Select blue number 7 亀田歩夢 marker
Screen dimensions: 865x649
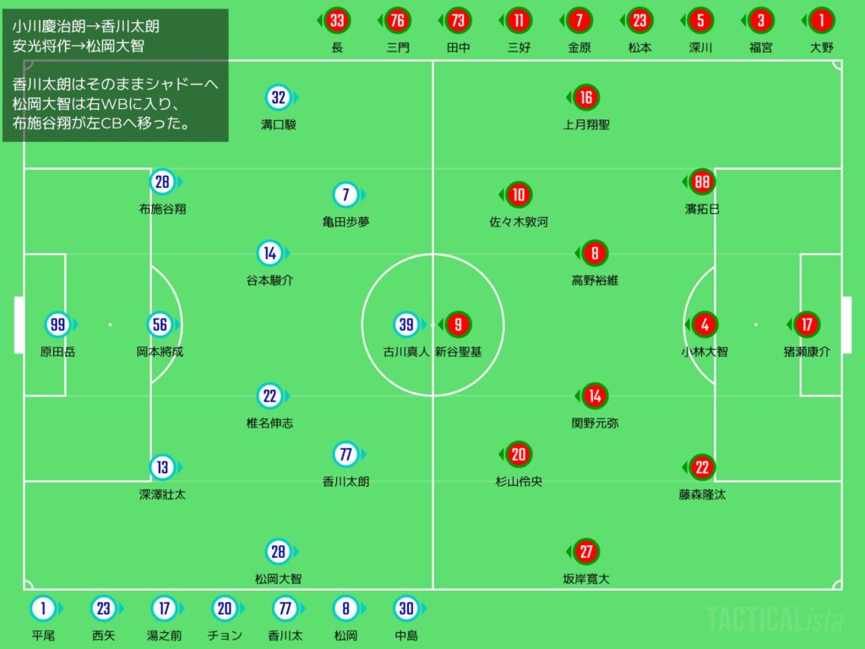pos(345,196)
